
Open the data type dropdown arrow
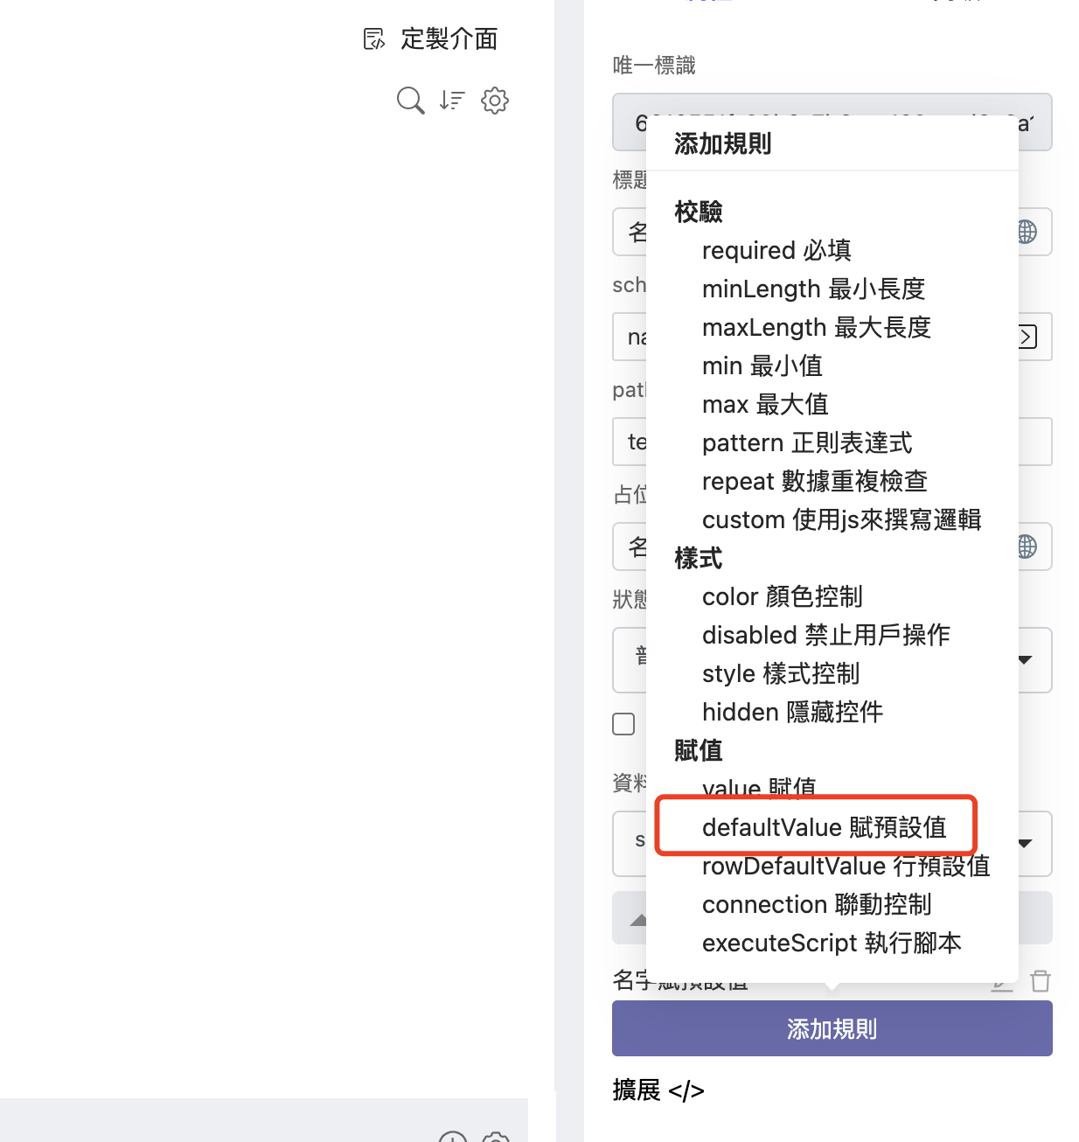tap(1026, 844)
